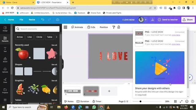Click the cloud save status icon
The image size is (196, 110).
(x=58, y=20)
